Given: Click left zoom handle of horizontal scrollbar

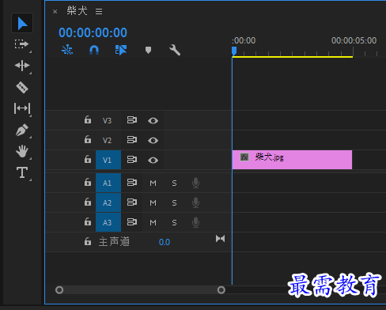Looking at the screenshot, I should pyautogui.click(x=59, y=290).
